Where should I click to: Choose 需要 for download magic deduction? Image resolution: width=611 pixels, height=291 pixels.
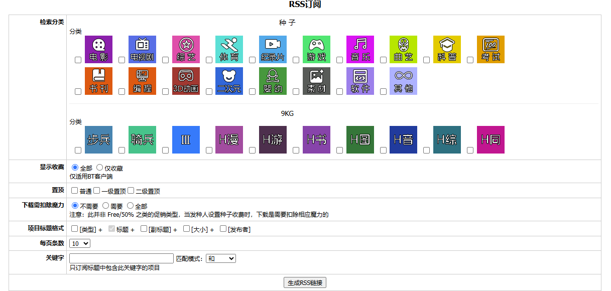pyautogui.click(x=105, y=206)
